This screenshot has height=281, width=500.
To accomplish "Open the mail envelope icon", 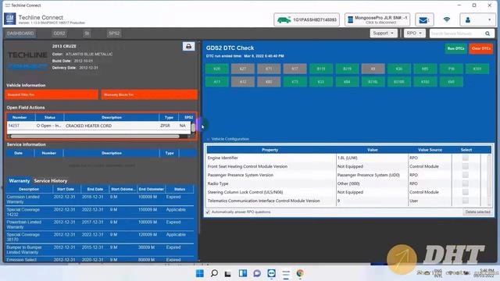I will (x=423, y=20).
